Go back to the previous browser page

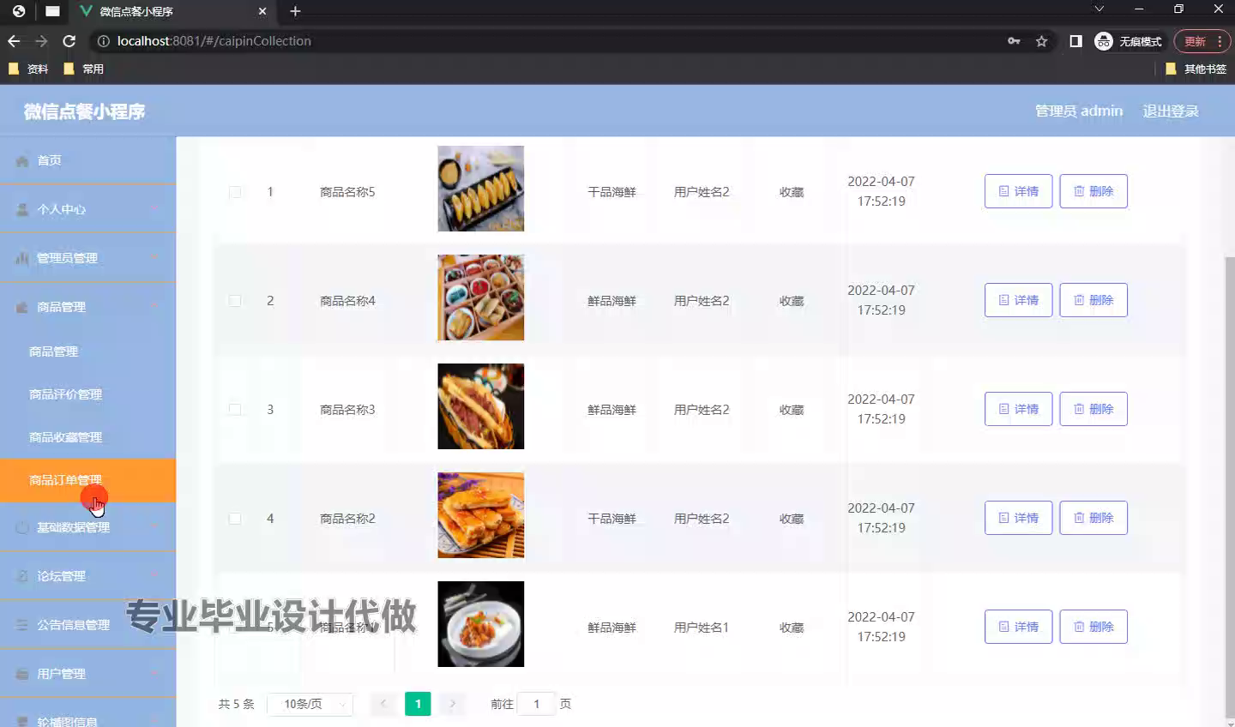(x=14, y=41)
